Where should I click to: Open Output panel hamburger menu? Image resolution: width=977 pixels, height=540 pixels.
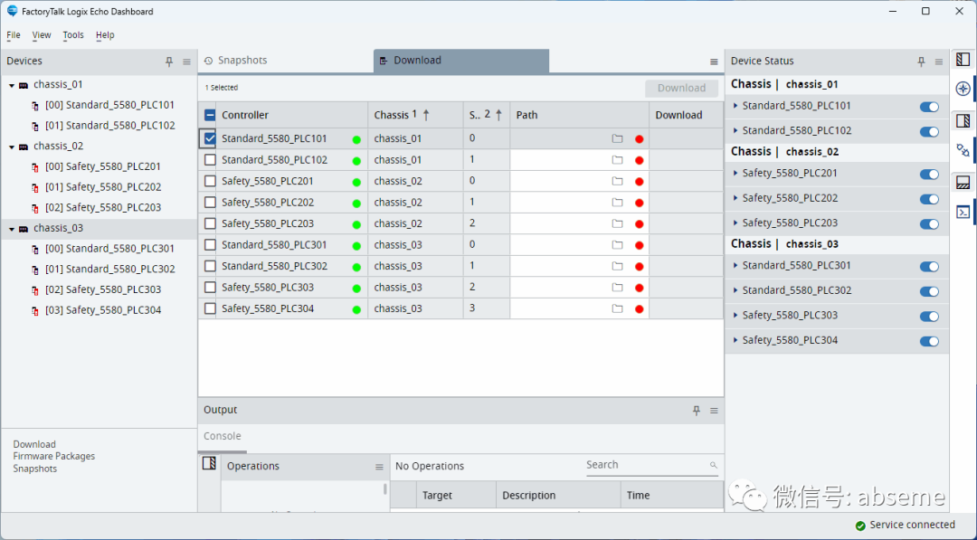714,411
